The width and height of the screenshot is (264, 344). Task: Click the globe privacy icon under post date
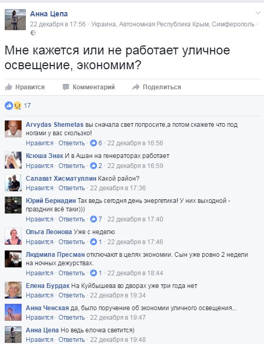pyautogui.click(x=33, y=33)
